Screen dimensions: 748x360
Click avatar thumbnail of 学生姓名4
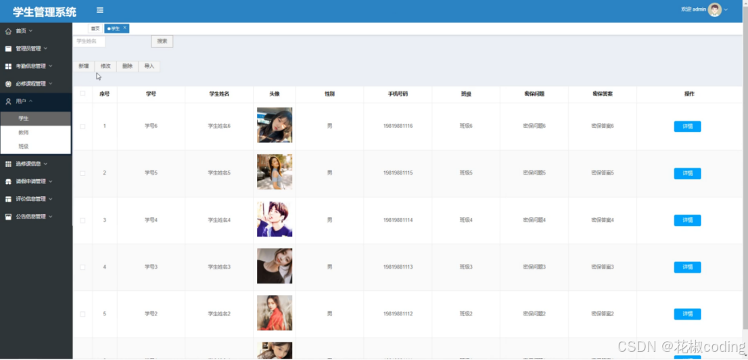275,219
